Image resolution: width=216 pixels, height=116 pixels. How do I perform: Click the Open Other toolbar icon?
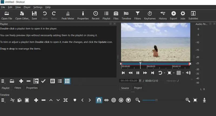[22, 16]
